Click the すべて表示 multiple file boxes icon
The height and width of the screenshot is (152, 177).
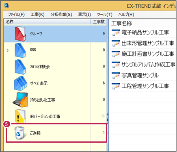[x=21, y=83]
